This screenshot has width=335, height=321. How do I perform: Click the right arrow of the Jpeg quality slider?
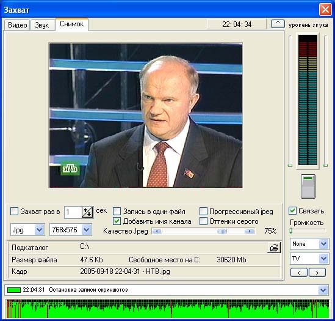(x=250, y=231)
